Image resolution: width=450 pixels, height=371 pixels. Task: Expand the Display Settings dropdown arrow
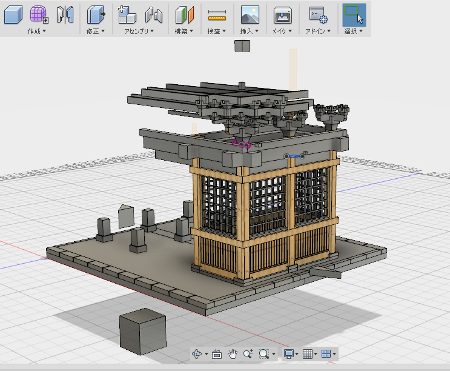pos(297,354)
